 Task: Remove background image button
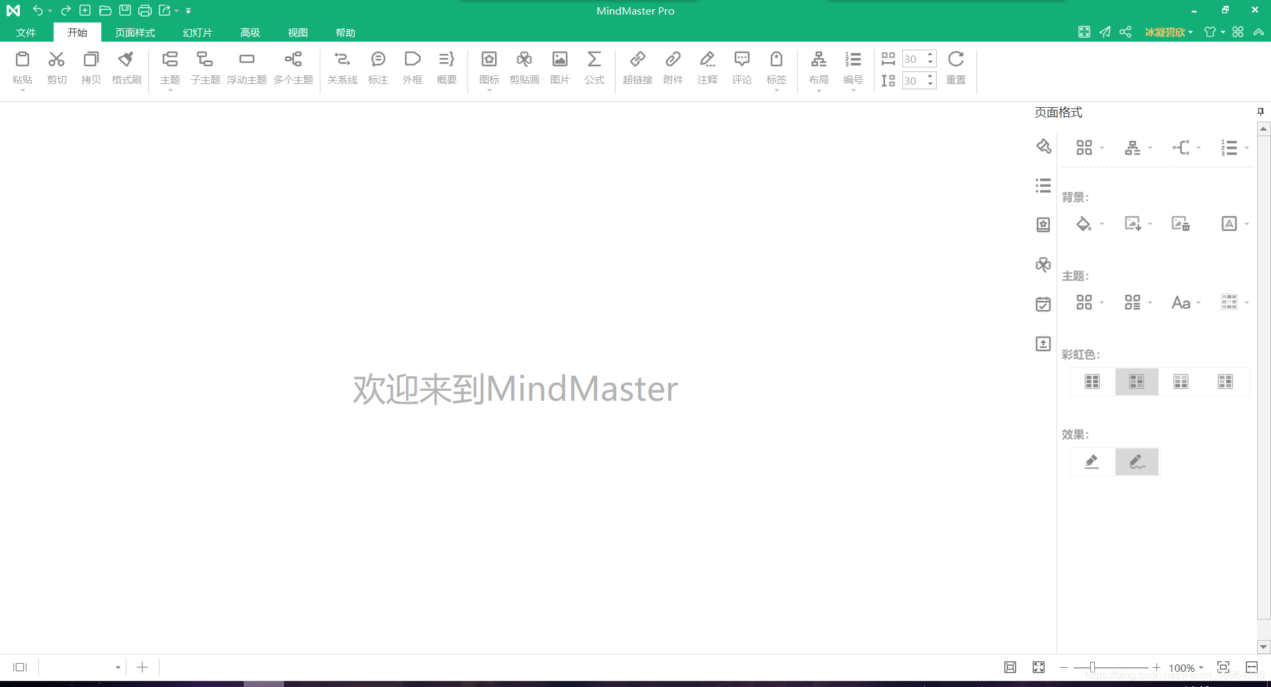pyautogui.click(x=1181, y=223)
